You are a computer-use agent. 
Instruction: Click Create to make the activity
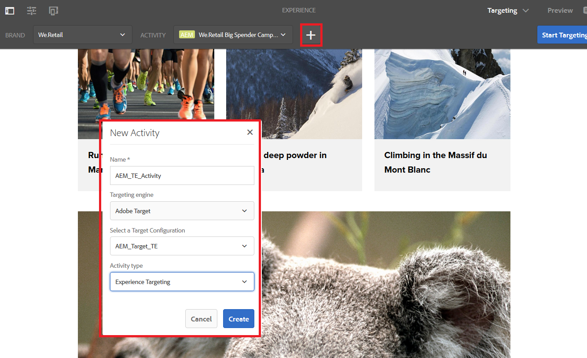click(239, 319)
